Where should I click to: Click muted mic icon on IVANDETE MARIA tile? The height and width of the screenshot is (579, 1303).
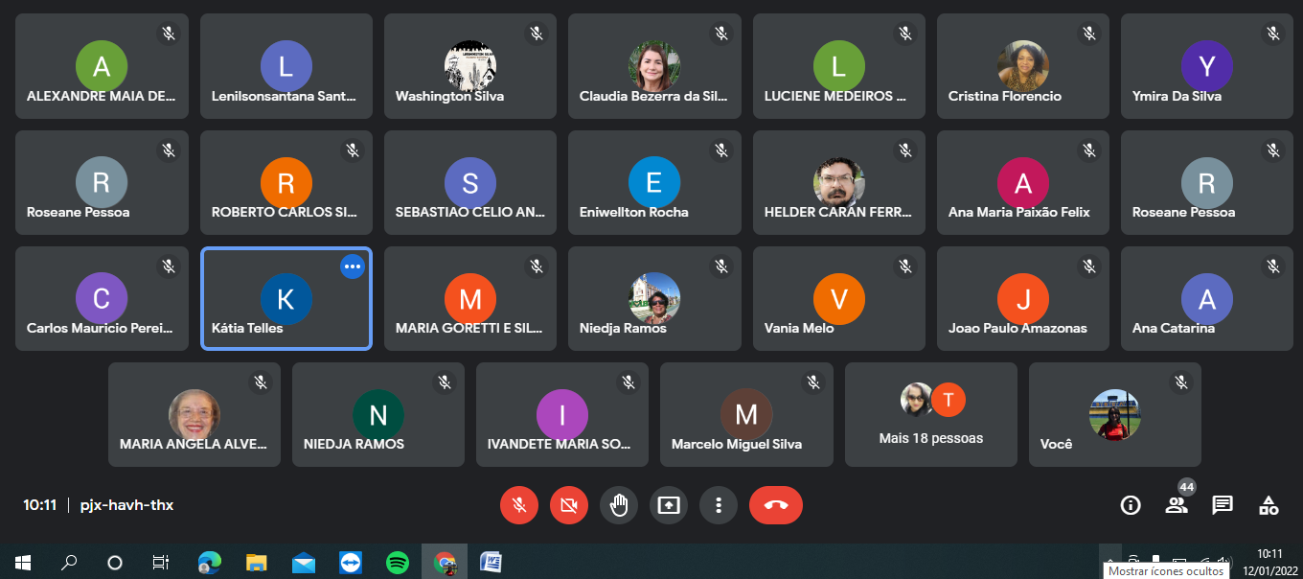click(x=629, y=382)
